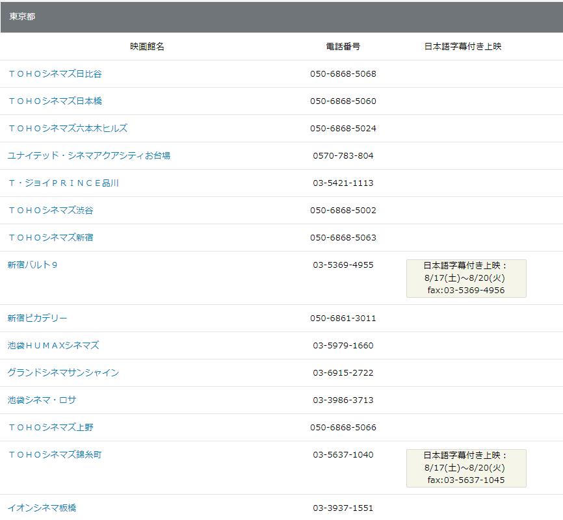563x520 pixels.
Task: Open the TOHOシネマズ錦糸町 theater link
Action: (x=55, y=454)
